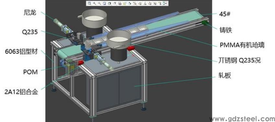This screenshot has height=122, width=275.
Task: Select the zoom in magnifier tool
Action: click(x=95, y=3)
